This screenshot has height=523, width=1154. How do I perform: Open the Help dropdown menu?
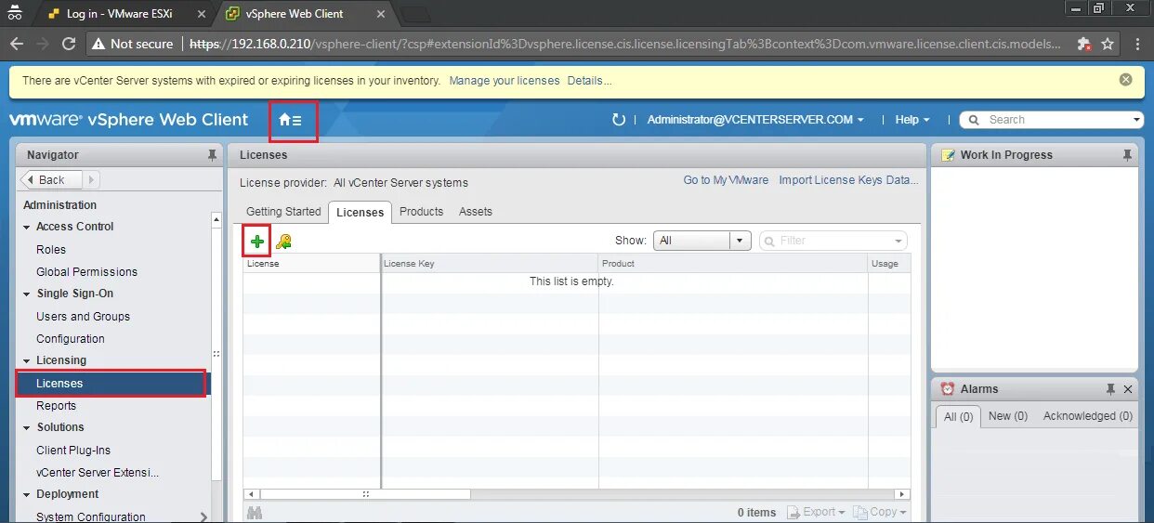pyautogui.click(x=912, y=120)
